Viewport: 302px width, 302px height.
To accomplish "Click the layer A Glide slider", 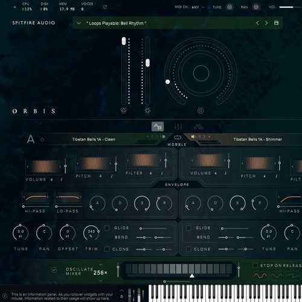I will (x=153, y=228).
